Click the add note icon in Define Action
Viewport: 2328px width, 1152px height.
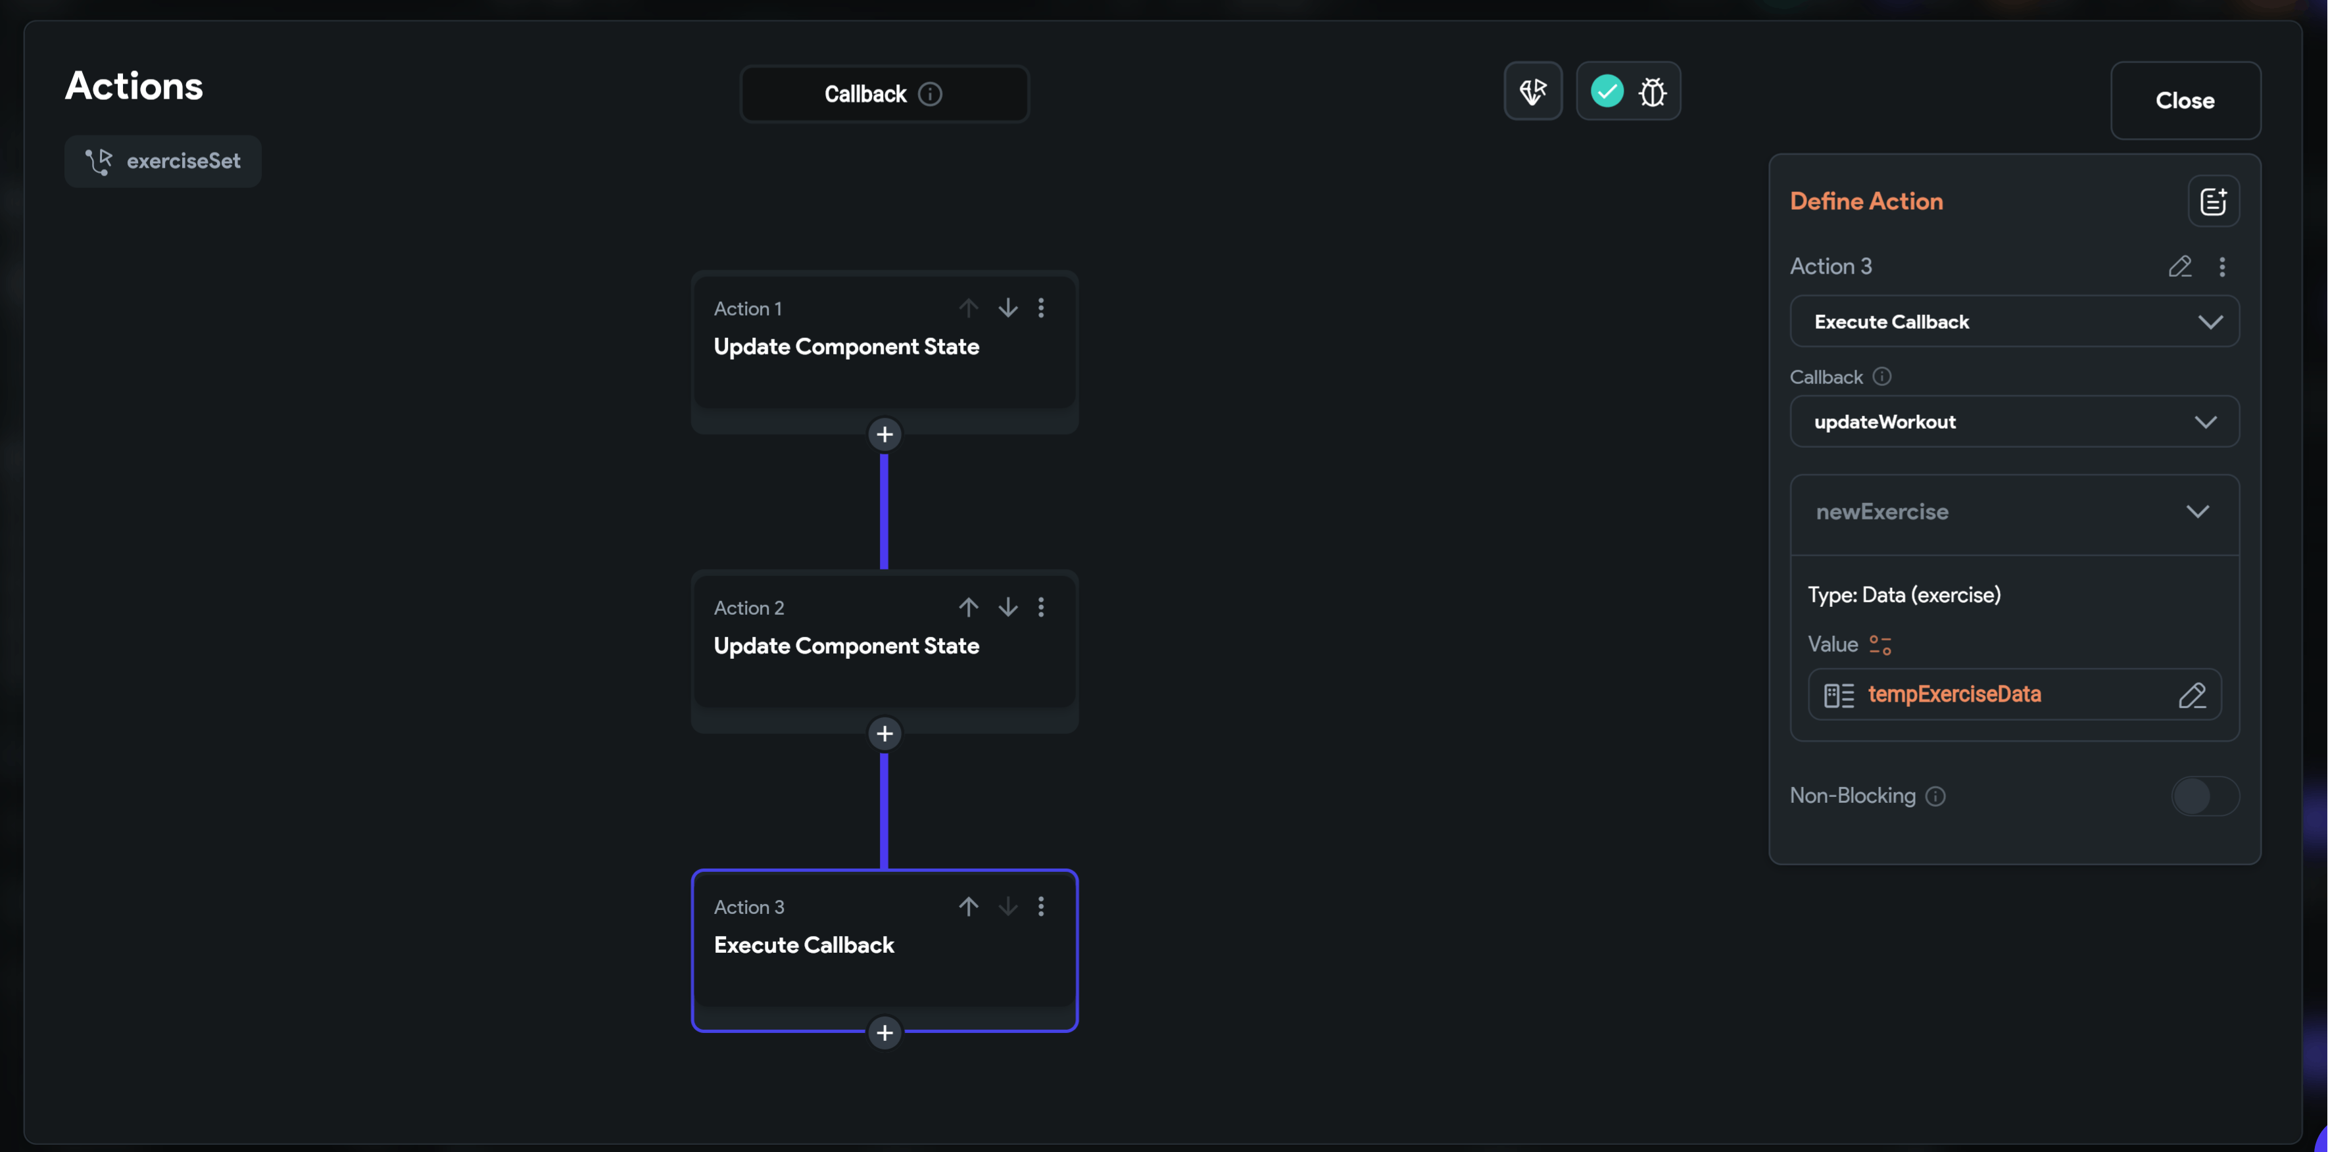click(x=2213, y=201)
